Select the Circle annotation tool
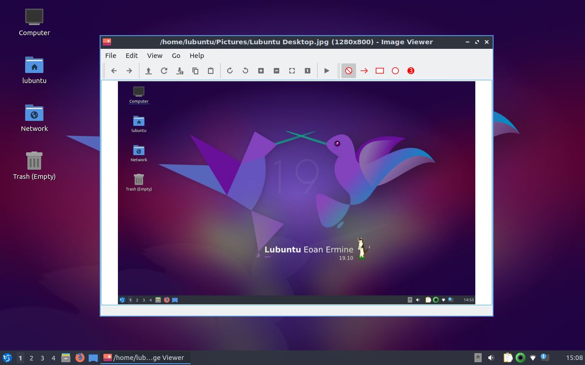This screenshot has height=365, width=585. [395, 71]
